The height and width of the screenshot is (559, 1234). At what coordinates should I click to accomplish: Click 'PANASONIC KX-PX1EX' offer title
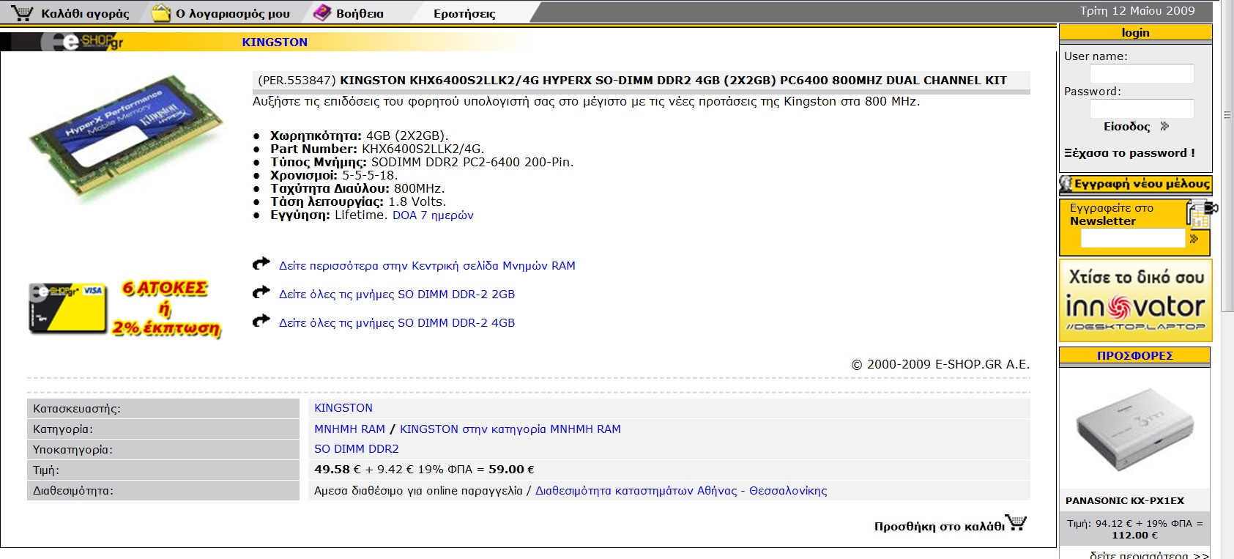point(1125,500)
